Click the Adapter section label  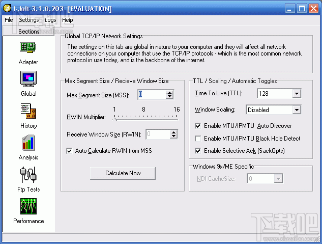click(x=28, y=62)
